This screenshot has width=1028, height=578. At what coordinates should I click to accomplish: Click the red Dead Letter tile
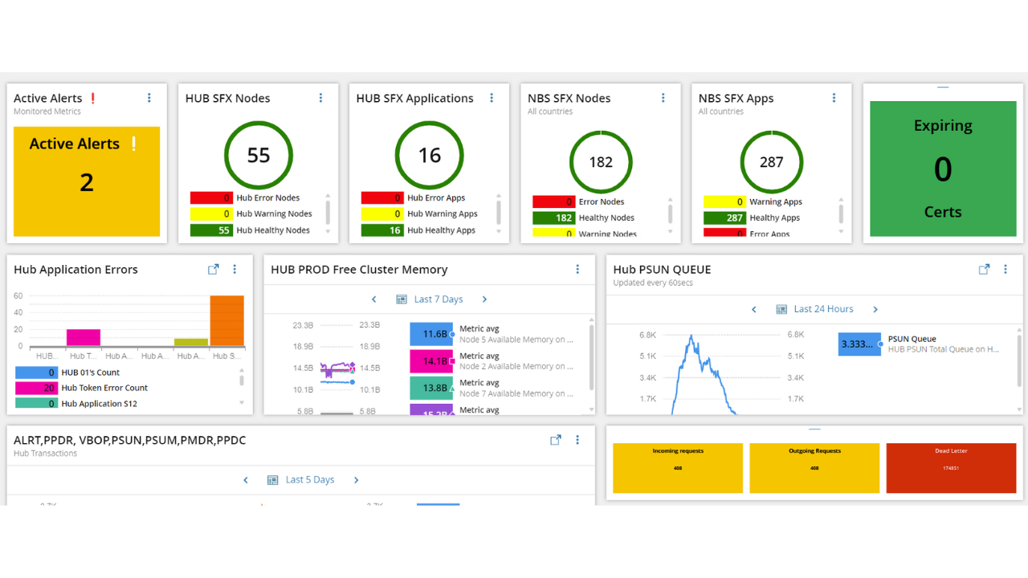[951, 468]
